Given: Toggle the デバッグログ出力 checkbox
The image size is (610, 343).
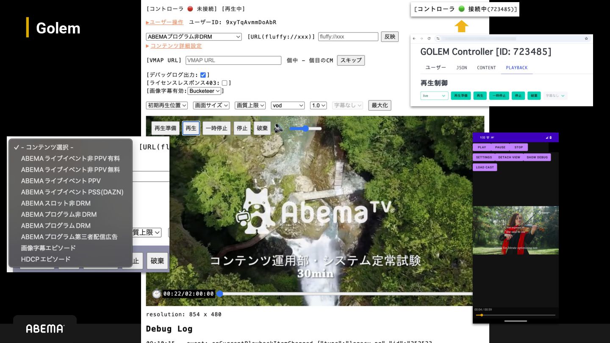Looking at the screenshot, I should point(203,75).
